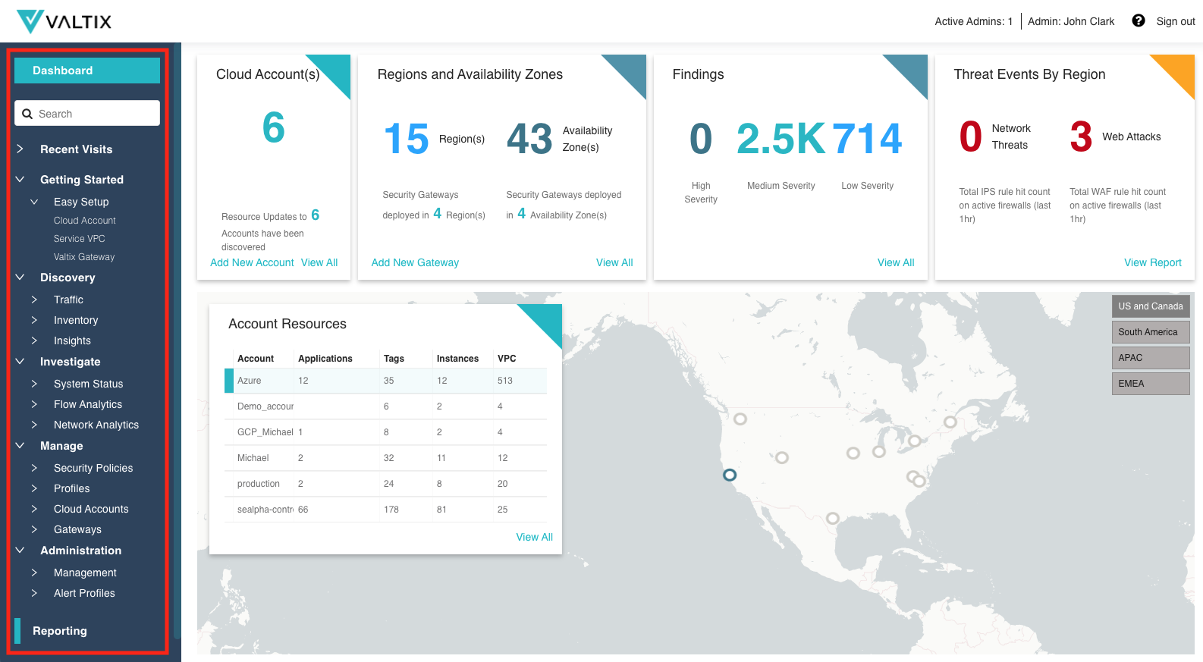The height and width of the screenshot is (662, 1203).
Task: Select the US and Canada map region
Action: [1151, 306]
